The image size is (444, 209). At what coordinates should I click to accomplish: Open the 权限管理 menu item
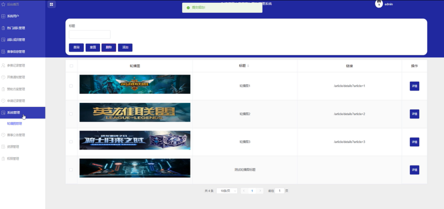tap(23, 158)
